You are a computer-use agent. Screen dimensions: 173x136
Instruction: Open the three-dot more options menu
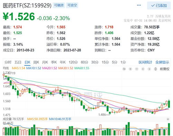139,5
